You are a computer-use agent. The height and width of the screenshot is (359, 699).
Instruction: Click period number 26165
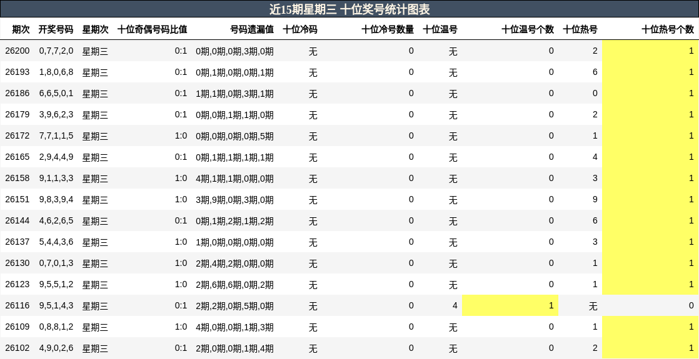[18, 157]
